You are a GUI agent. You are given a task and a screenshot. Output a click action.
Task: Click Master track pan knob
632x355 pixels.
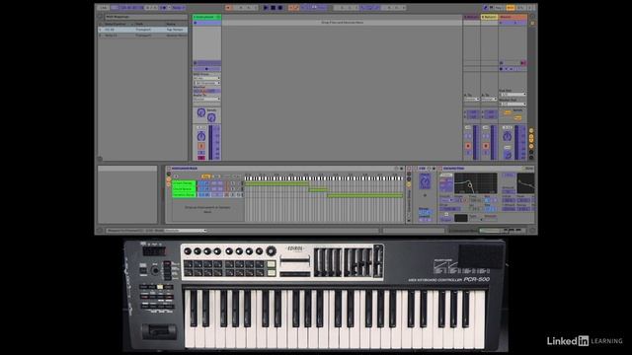[x=507, y=136]
